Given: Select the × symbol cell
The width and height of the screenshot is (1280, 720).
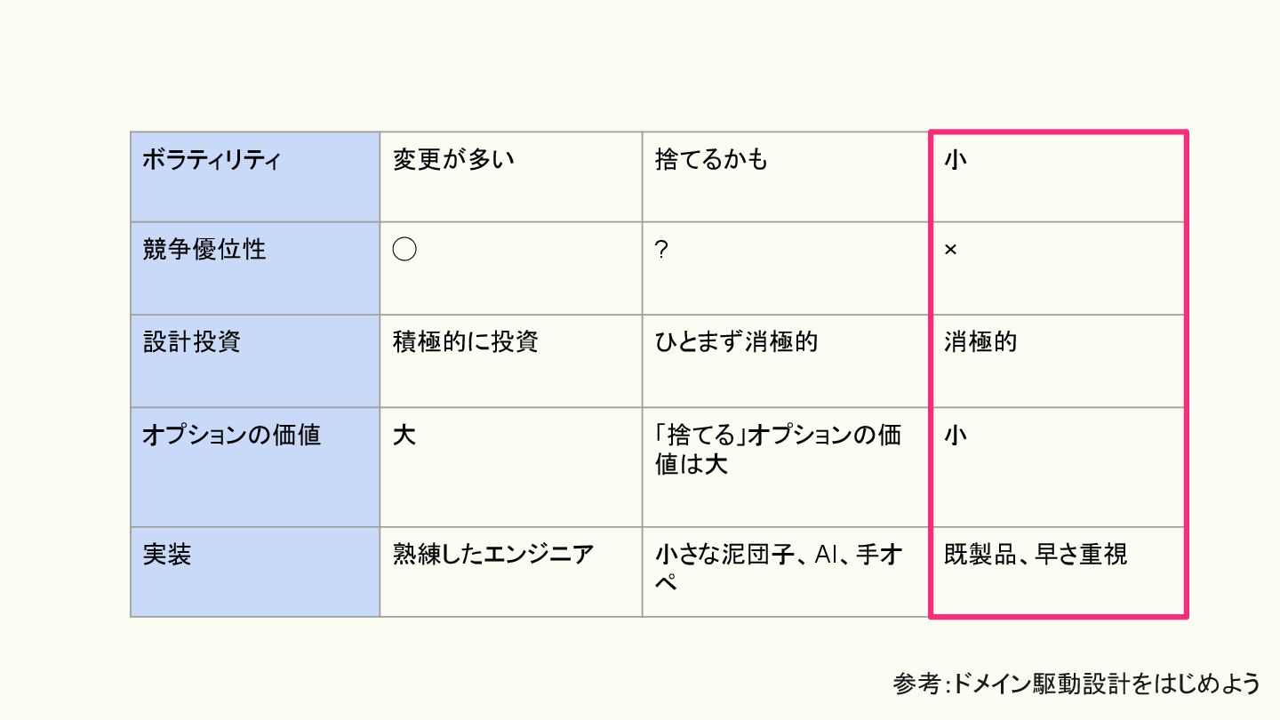Looking at the screenshot, I should pyautogui.click(x=950, y=251).
